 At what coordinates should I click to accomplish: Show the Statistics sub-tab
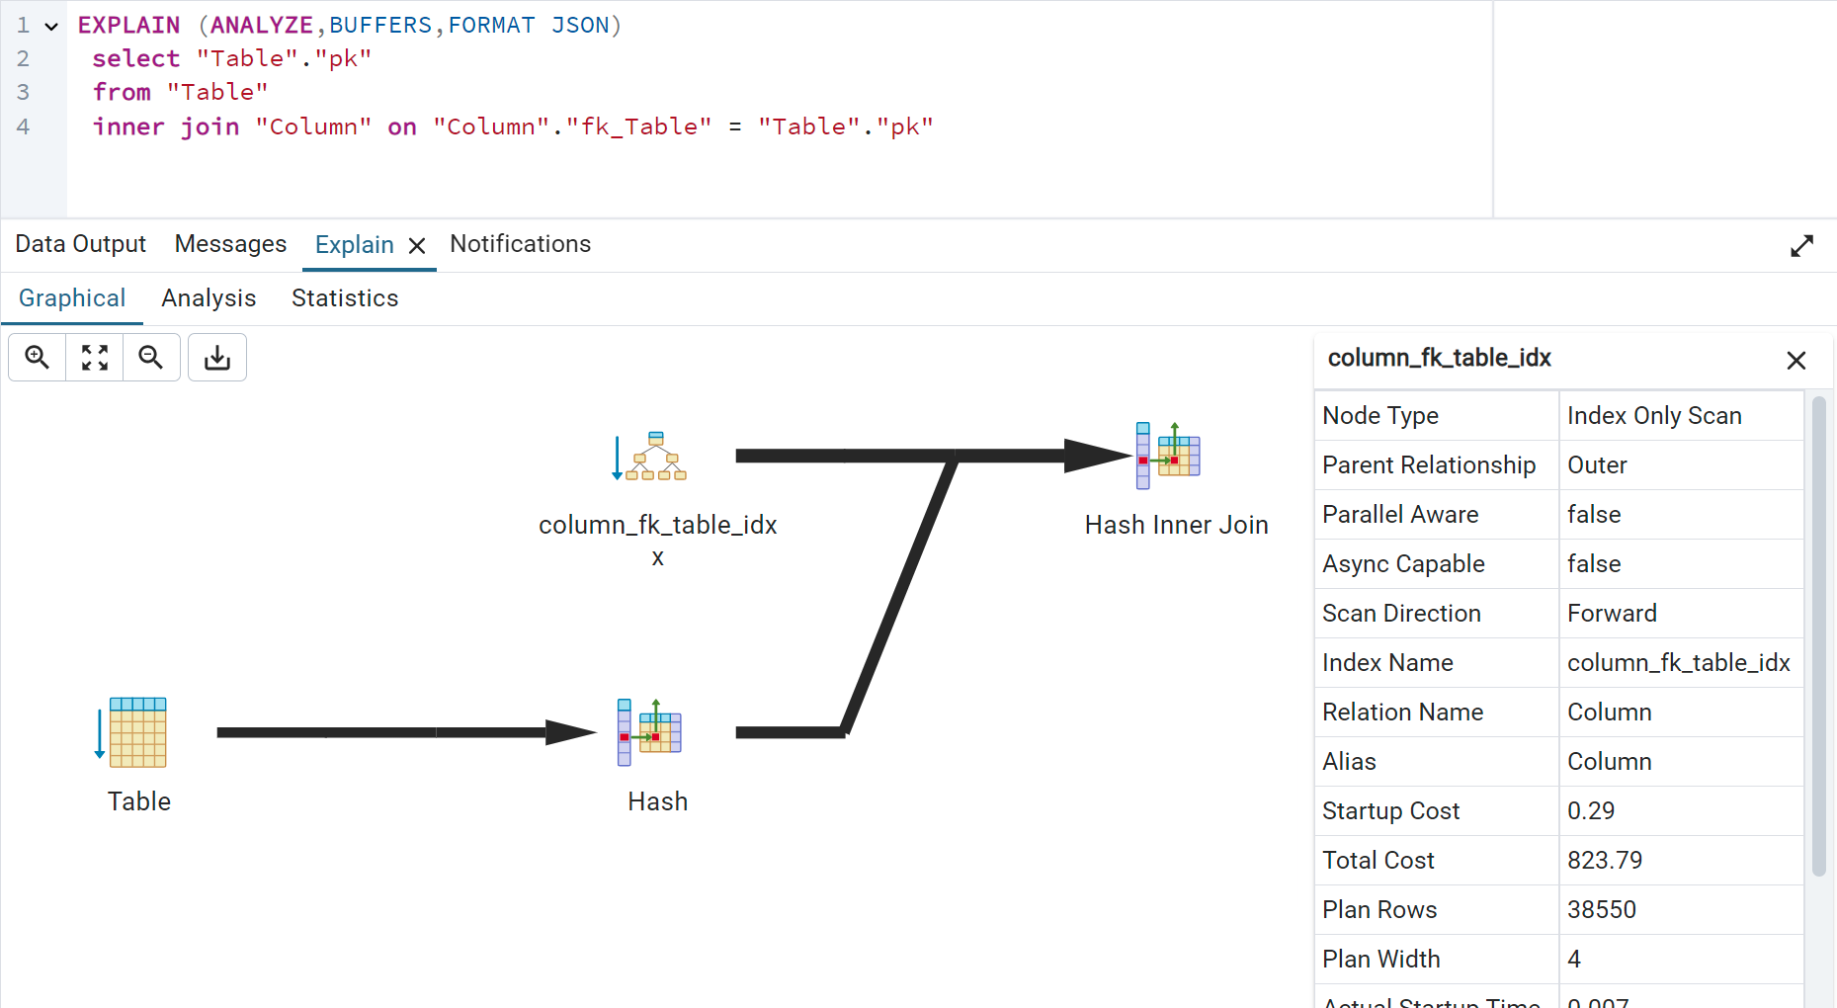tap(345, 298)
